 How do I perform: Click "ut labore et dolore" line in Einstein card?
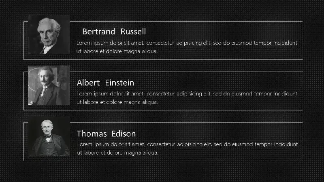click(x=117, y=102)
